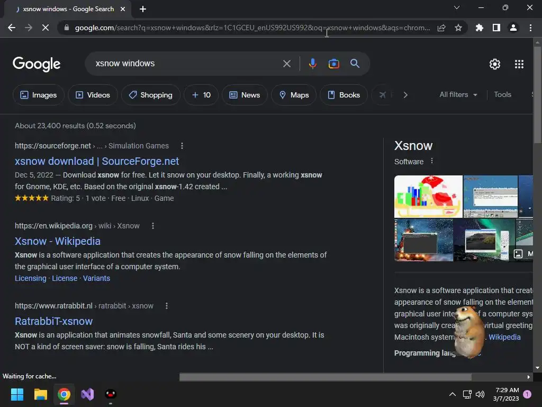Select the xsnow windows browser tab
Image resolution: width=542 pixels, height=407 pixels.
(x=68, y=9)
